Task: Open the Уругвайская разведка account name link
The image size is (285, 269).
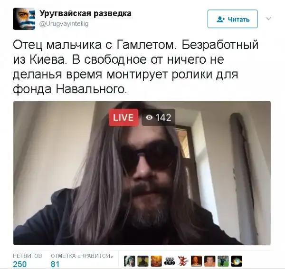Action: [85, 13]
